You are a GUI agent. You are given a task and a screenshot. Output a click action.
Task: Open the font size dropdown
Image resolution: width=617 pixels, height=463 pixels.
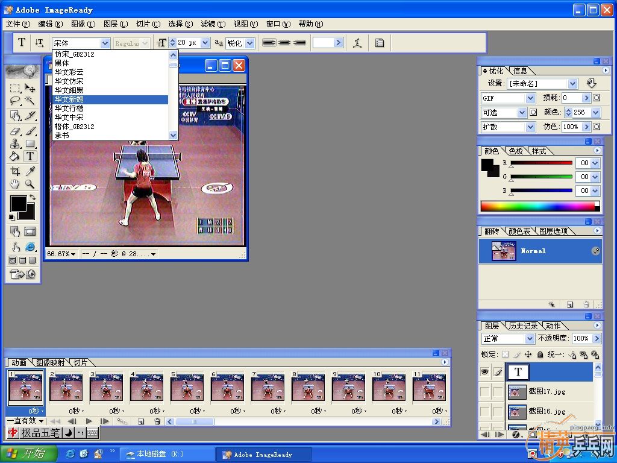point(205,43)
